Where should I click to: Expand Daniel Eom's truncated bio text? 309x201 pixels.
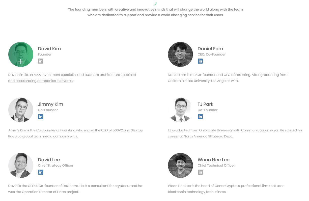click(228, 78)
